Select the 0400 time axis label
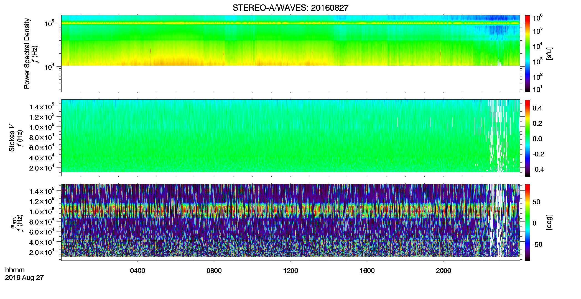The width and height of the screenshot is (581, 299). point(137,271)
